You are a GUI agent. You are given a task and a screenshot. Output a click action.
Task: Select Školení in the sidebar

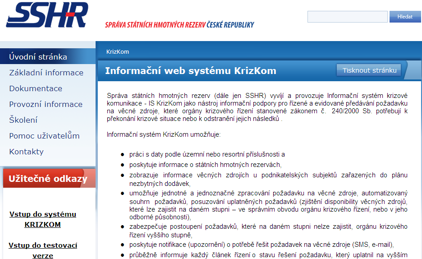23,120
